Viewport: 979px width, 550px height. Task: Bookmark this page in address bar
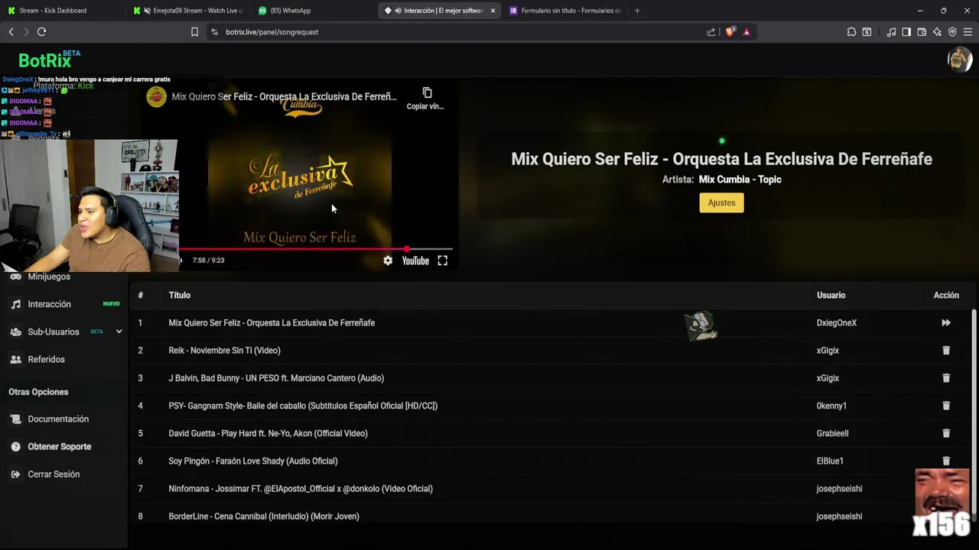coord(194,32)
